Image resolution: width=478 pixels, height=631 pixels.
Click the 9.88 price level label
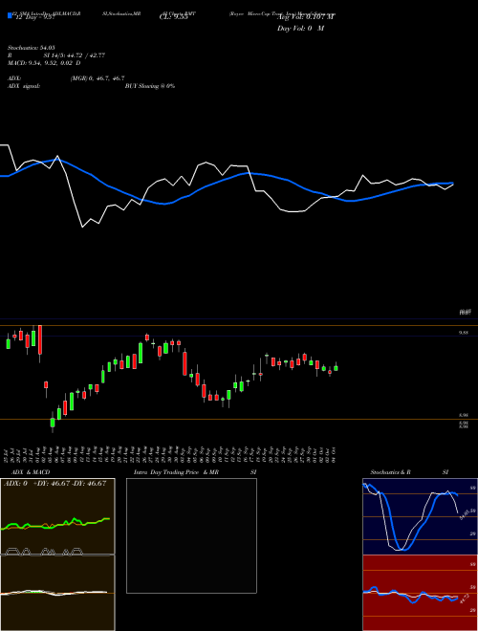click(463, 333)
